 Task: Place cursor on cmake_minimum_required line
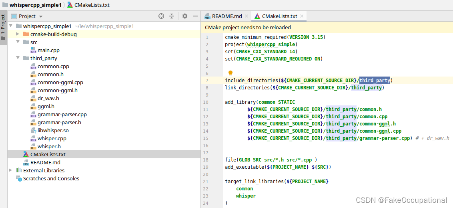coord(275,37)
